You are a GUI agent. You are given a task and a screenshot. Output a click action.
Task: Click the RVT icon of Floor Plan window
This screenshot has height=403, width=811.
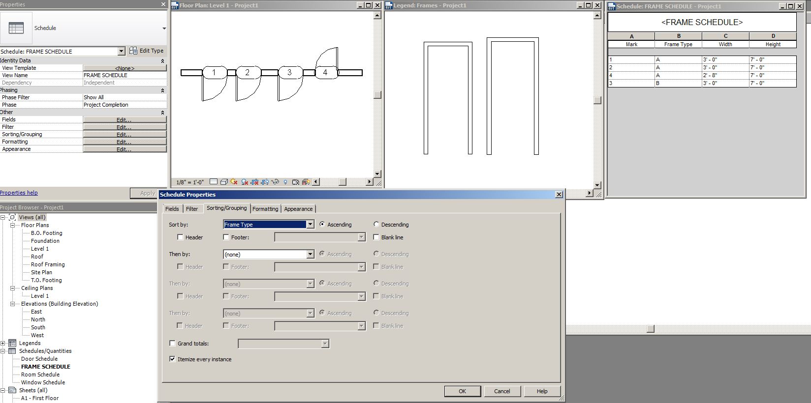[175, 5]
